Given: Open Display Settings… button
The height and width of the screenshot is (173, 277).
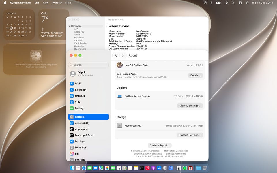Looking at the screenshot, I should [190, 106].
